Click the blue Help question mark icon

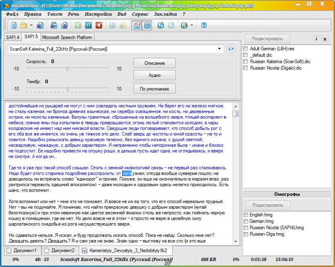[x=204, y=25]
